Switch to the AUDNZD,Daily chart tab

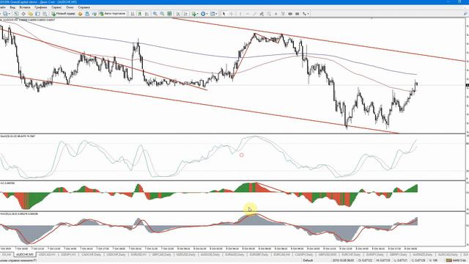[x=422, y=254]
